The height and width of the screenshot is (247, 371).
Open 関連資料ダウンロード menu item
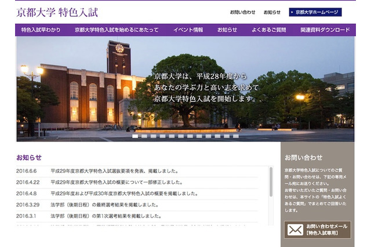[x=325, y=30]
